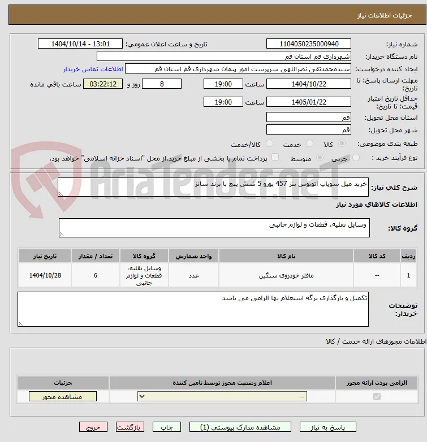The image size is (427, 442).
Task: Select the خدمت radio button
Action: 310,144
